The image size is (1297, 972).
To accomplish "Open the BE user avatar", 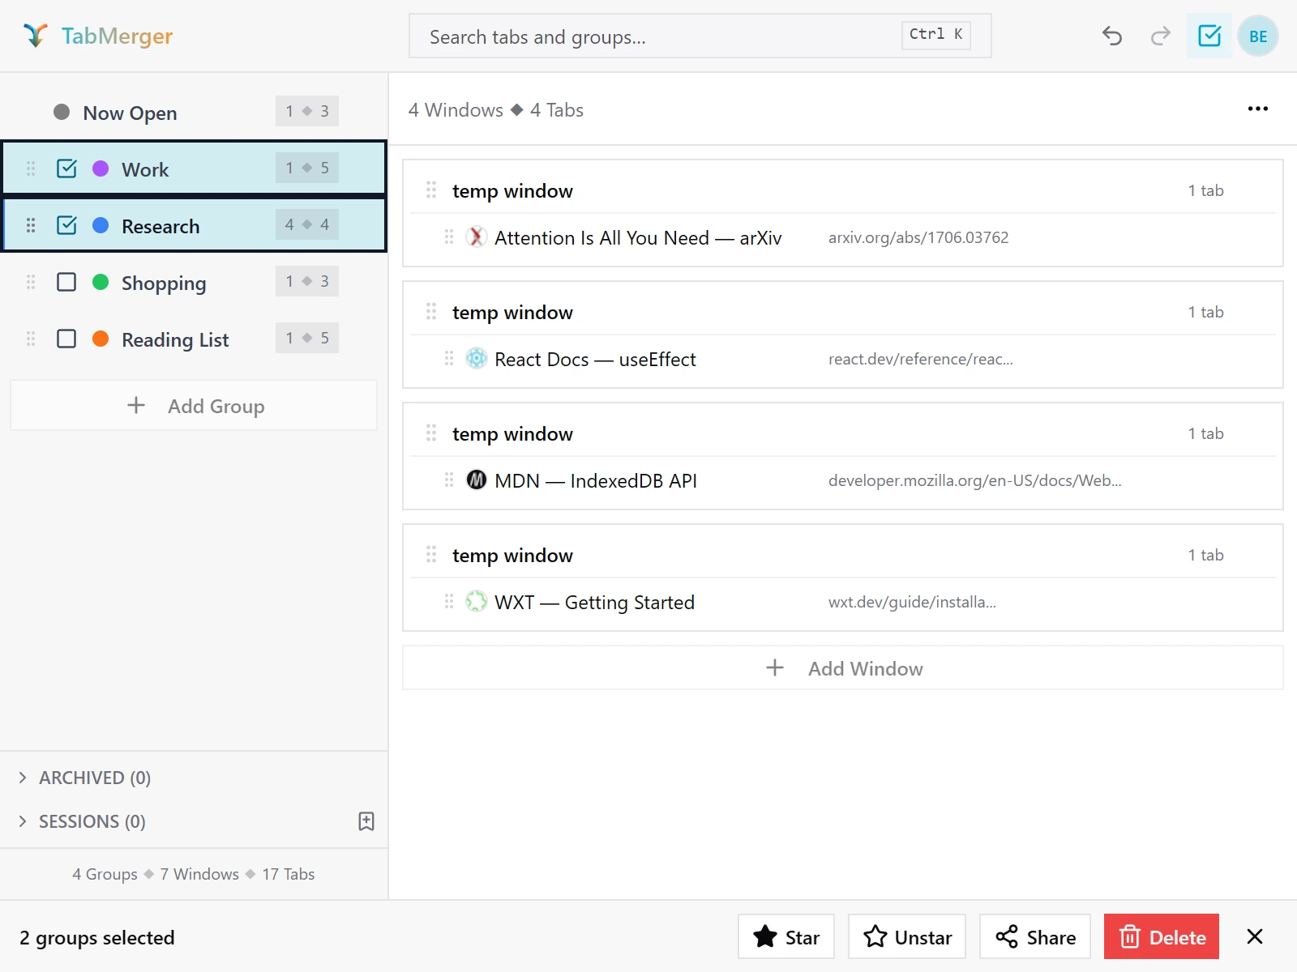I will tap(1258, 36).
